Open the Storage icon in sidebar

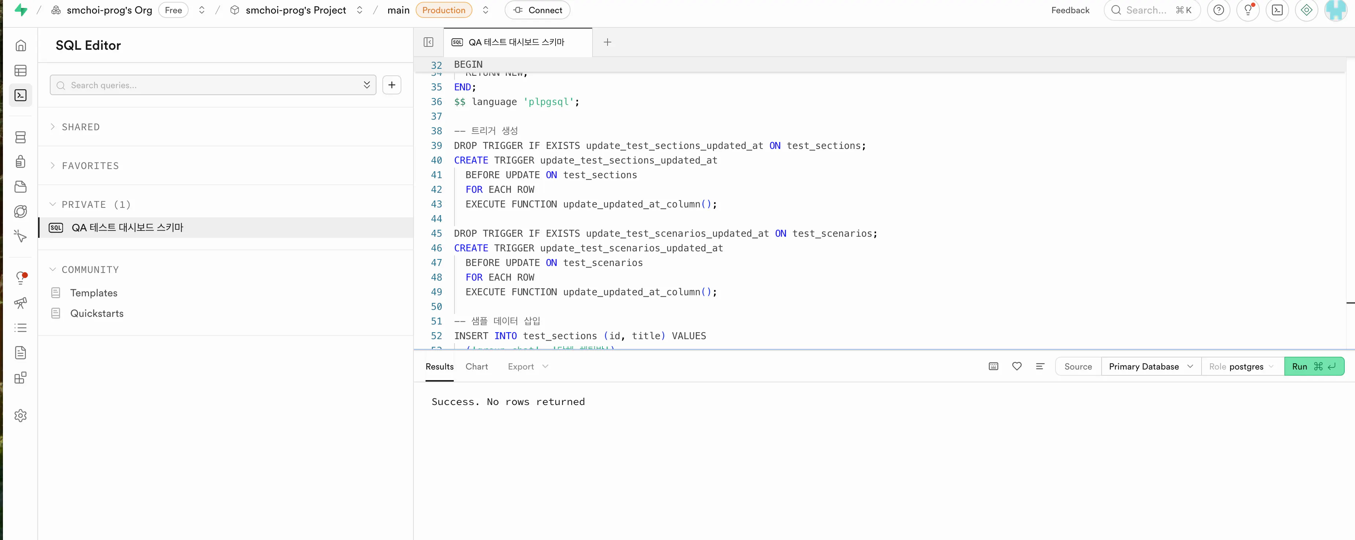(21, 187)
